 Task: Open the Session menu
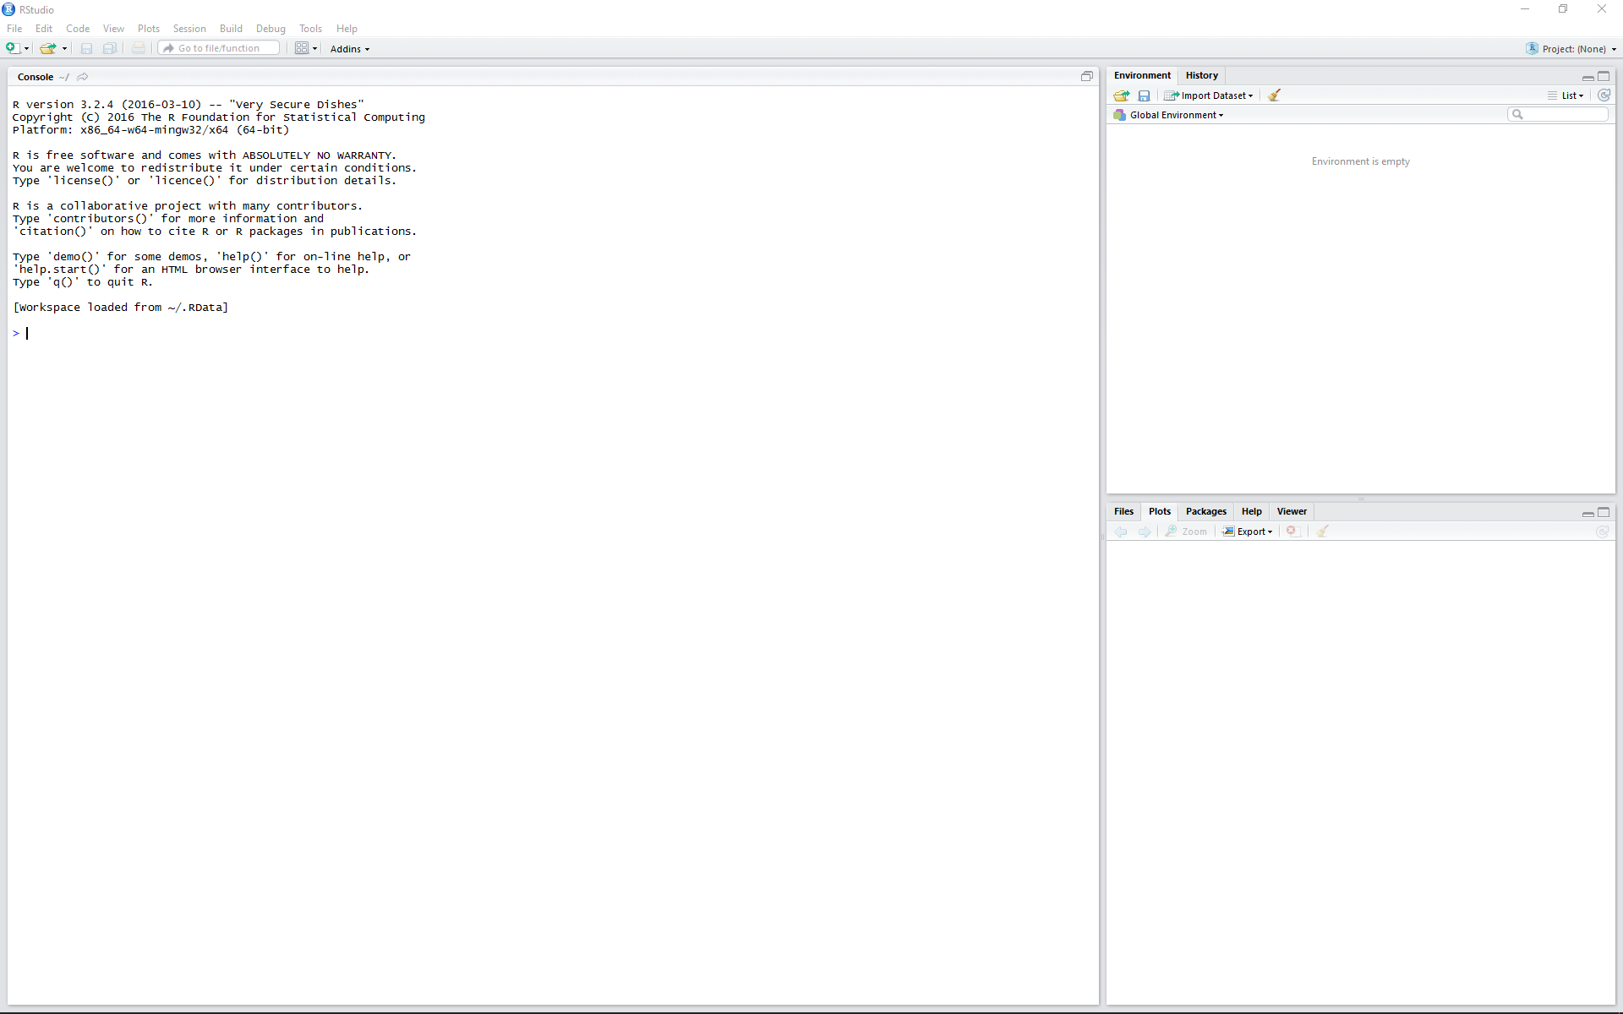click(189, 29)
